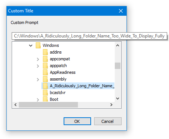169x139 pixels.
Task: Expand the Boot folder
Action: click(x=38, y=100)
